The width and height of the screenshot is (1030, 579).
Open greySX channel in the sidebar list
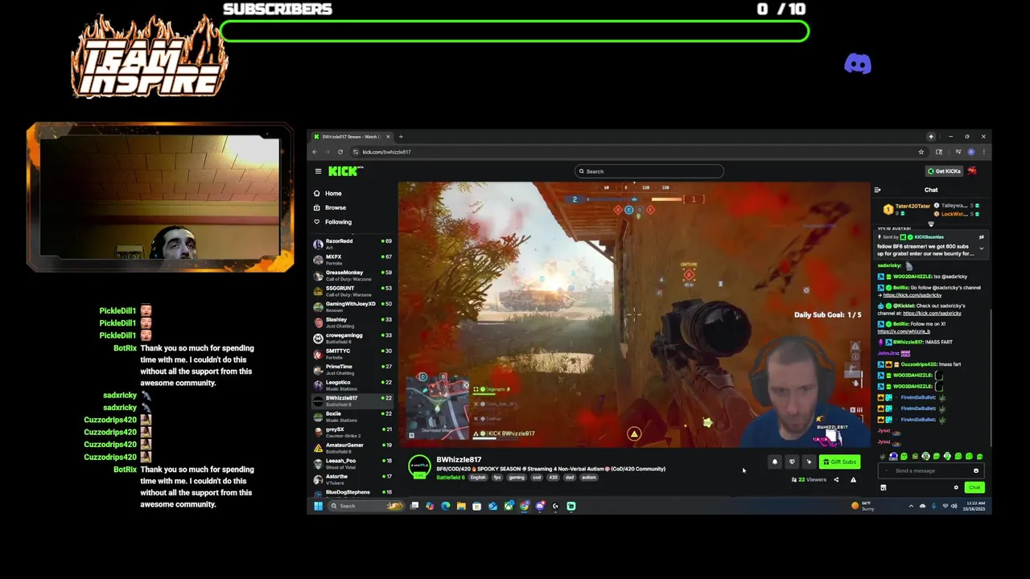coord(352,432)
